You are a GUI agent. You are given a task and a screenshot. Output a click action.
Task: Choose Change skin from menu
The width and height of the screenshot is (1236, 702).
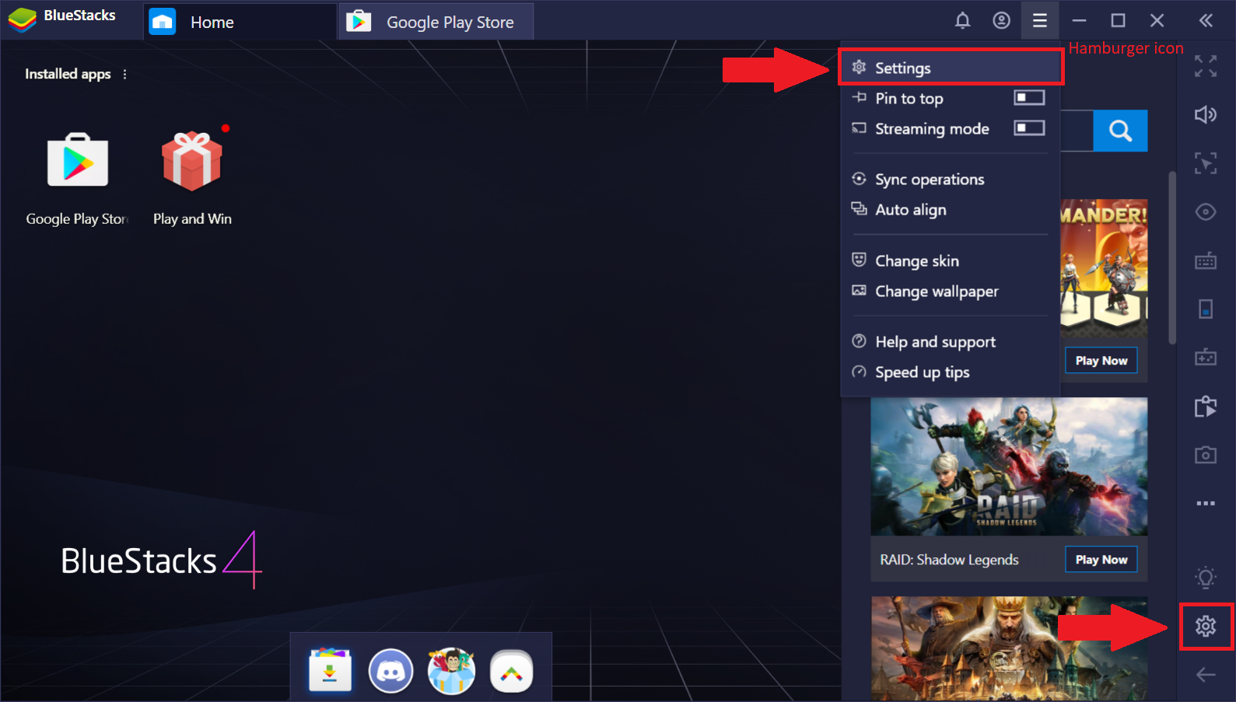coord(951,261)
